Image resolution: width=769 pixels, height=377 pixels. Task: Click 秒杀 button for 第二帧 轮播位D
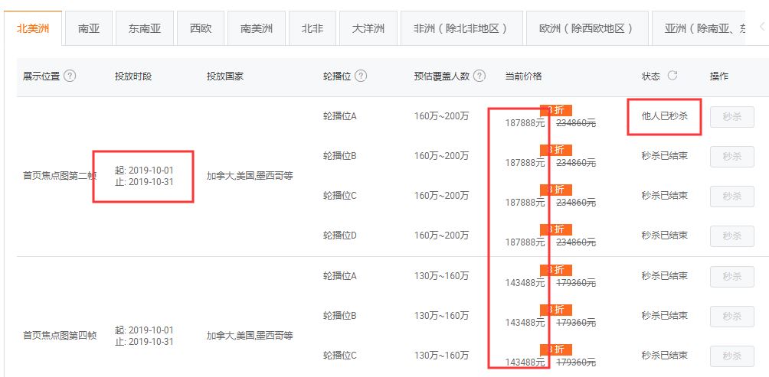731,236
